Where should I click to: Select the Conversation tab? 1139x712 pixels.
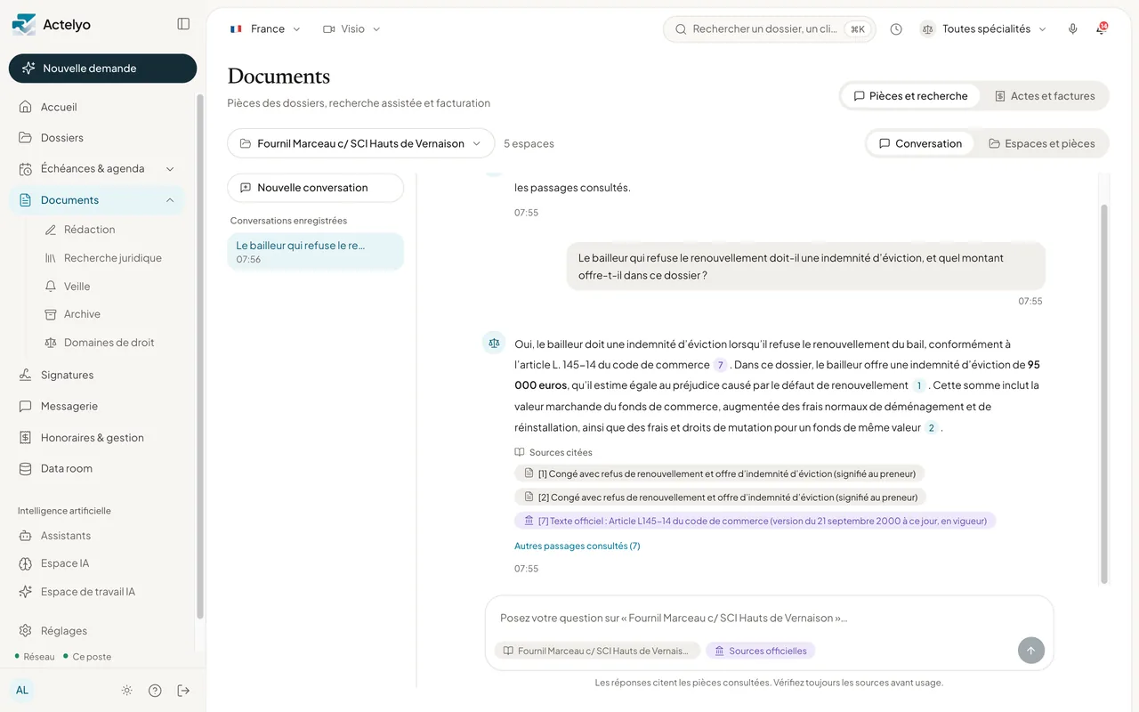pyautogui.click(x=920, y=143)
